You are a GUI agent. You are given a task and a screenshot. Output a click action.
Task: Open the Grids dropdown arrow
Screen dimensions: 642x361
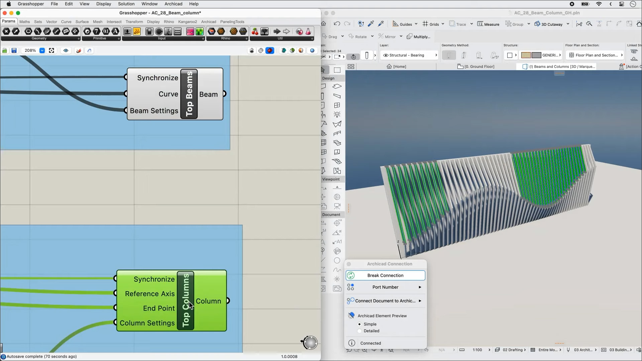click(x=443, y=24)
